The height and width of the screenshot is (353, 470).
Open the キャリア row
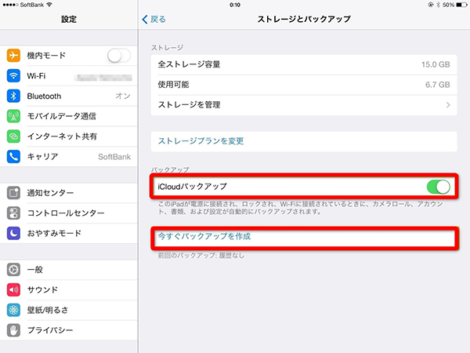click(x=69, y=156)
